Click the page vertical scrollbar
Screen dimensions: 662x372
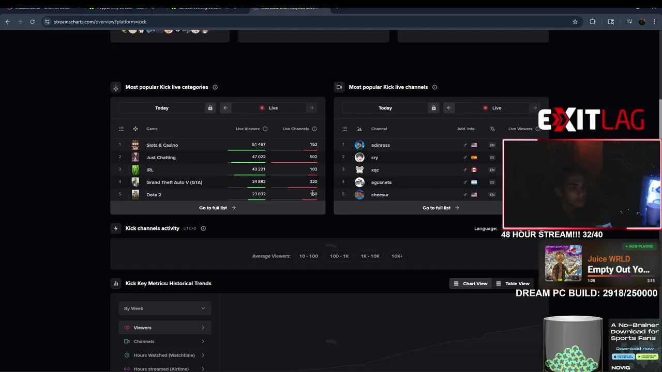point(659,119)
